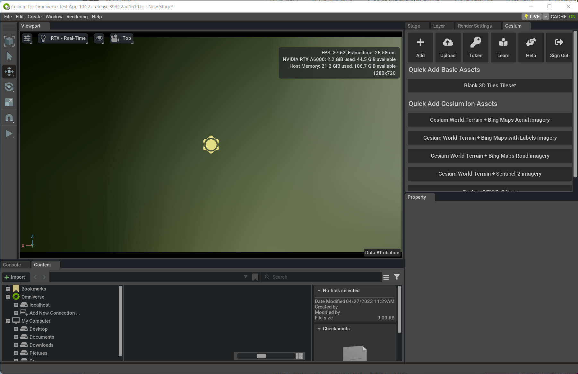Expand the My Computer tree item
The width and height of the screenshot is (578, 374).
pos(8,321)
